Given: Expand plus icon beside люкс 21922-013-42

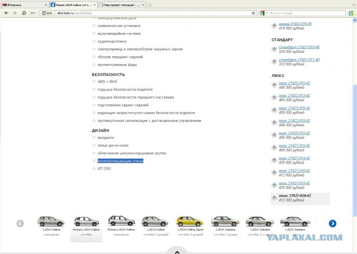Looking at the screenshot, I should click(x=274, y=97).
